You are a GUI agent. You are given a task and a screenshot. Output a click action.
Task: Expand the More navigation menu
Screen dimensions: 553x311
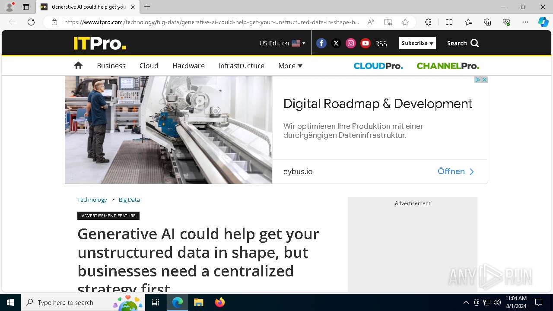(290, 66)
